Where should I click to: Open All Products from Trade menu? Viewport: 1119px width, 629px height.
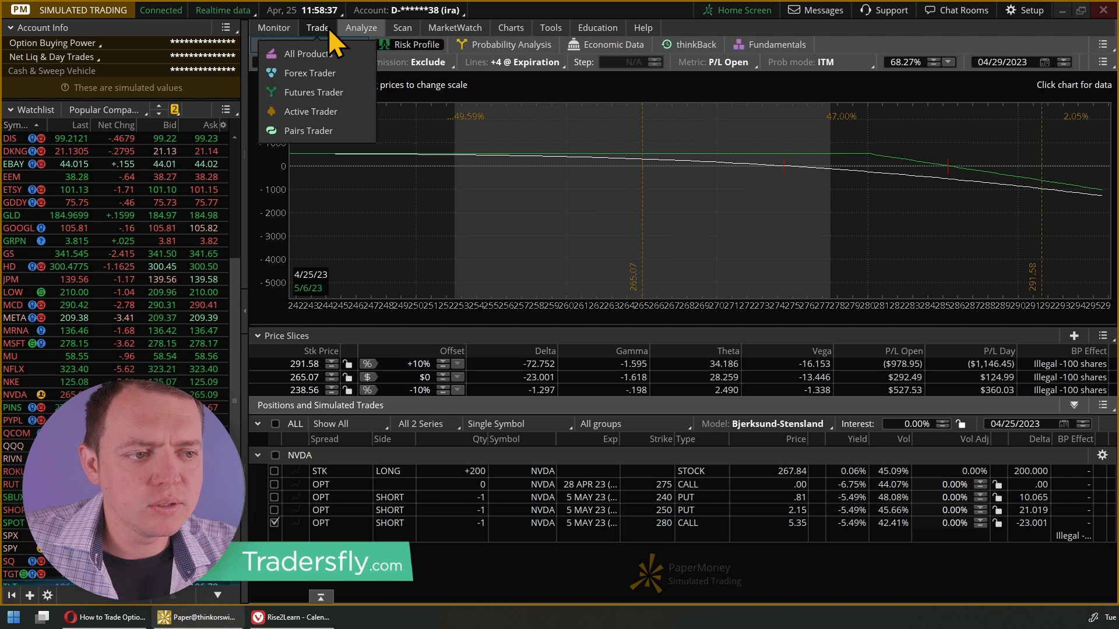[x=308, y=54]
